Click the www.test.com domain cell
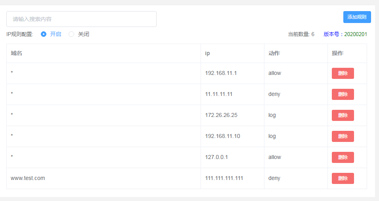This screenshot has width=379, height=201. pos(28,178)
